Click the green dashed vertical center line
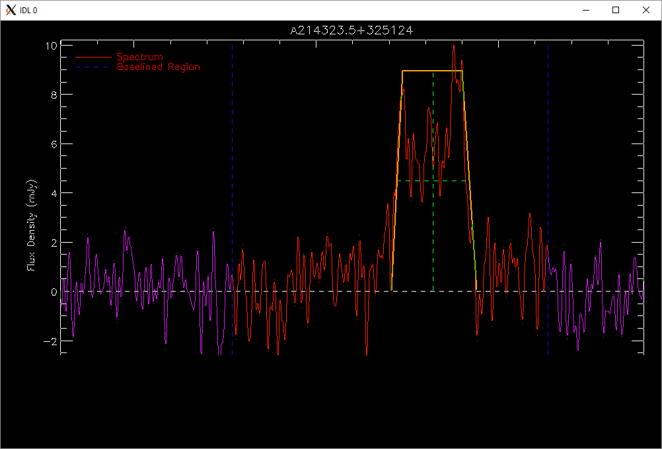The image size is (662, 449). [433, 181]
